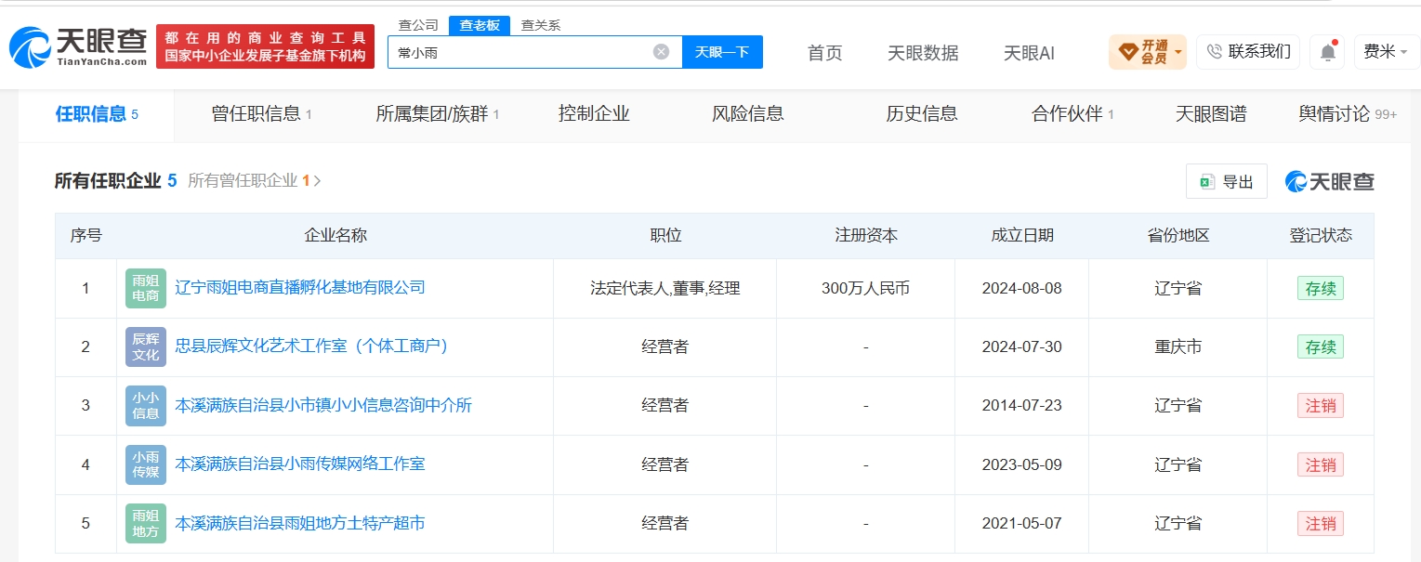
Task: Select the 查公司 search mode tab
Action: 418,25
